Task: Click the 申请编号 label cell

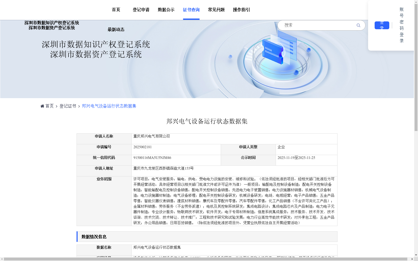Action: [104, 150]
